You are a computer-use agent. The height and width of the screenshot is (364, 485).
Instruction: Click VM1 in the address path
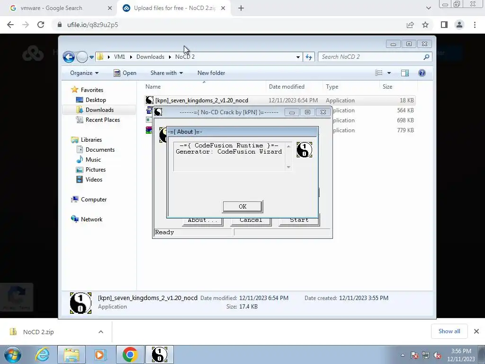click(119, 57)
